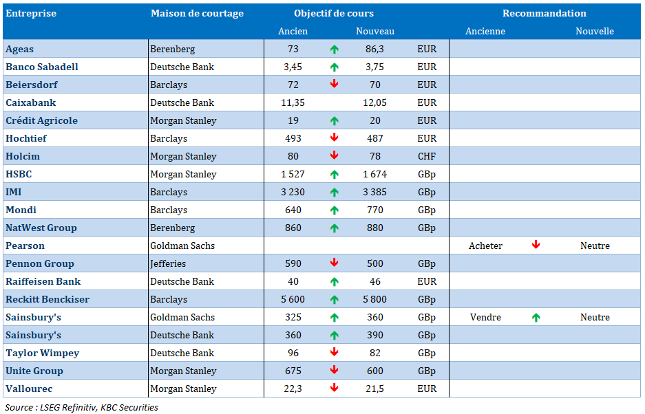Image resolution: width=645 pixels, height=414 pixels.
Task: Click the Nouveau price target subheader
Action: 374,31
